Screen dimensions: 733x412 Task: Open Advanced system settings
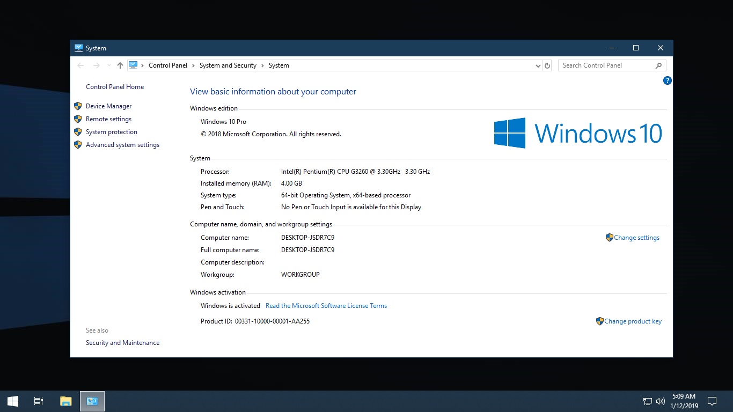coord(122,145)
